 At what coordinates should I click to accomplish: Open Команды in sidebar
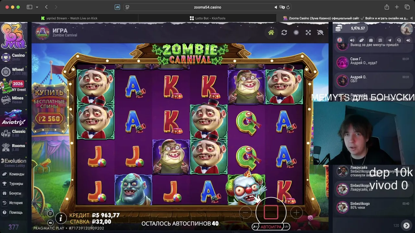point(13,174)
